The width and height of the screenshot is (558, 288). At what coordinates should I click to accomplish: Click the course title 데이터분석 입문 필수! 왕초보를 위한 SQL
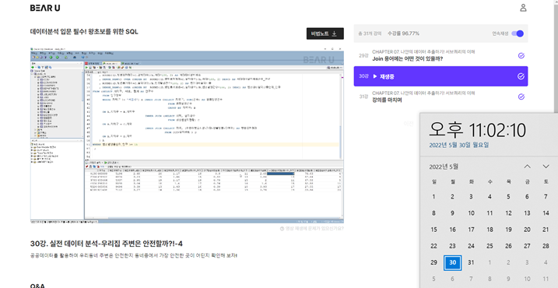[84, 32]
